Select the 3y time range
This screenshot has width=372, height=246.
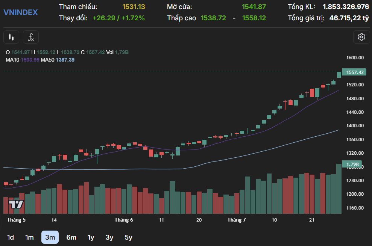(x=109, y=237)
